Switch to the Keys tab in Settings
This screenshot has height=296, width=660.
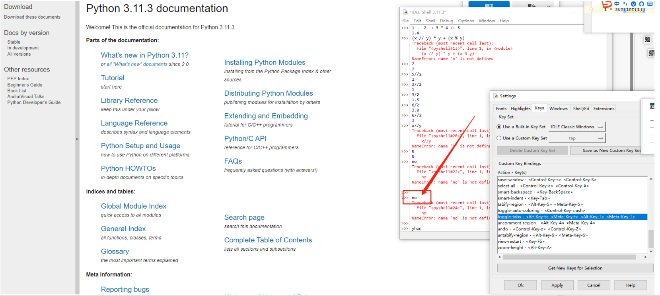coord(539,108)
